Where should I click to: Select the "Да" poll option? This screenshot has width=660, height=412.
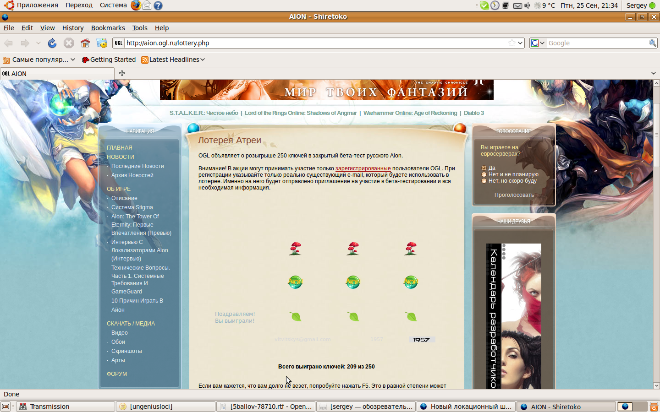484,168
